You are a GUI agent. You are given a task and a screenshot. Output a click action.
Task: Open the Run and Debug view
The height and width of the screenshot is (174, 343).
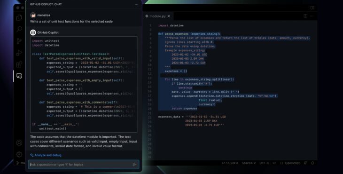coord(19,53)
